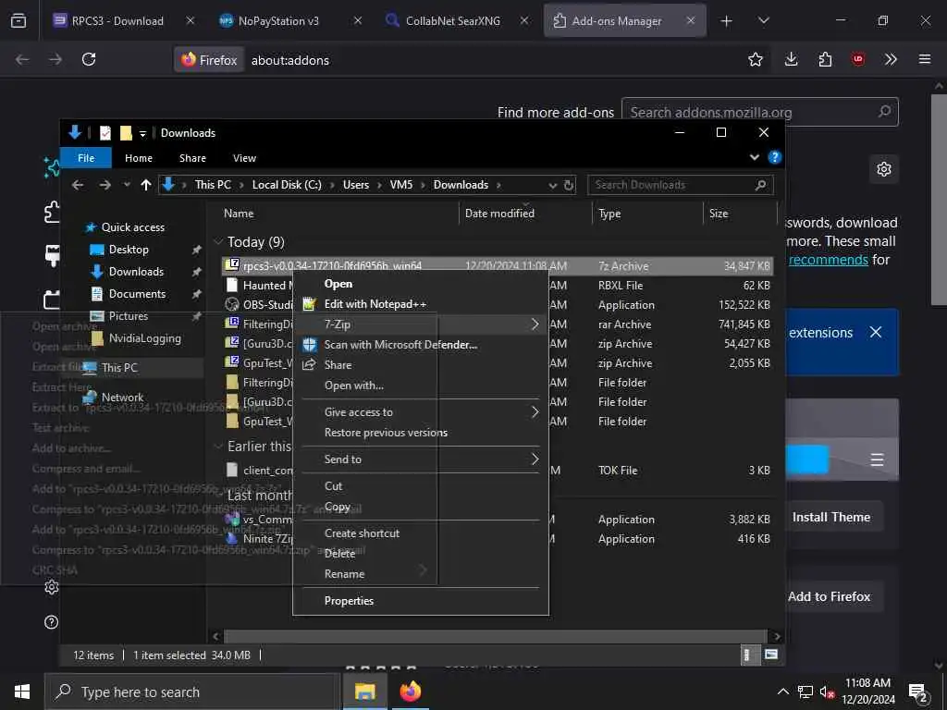The image size is (947, 710).
Task: Open NvidiaLogging folder in sidebar
Action: coord(144,338)
